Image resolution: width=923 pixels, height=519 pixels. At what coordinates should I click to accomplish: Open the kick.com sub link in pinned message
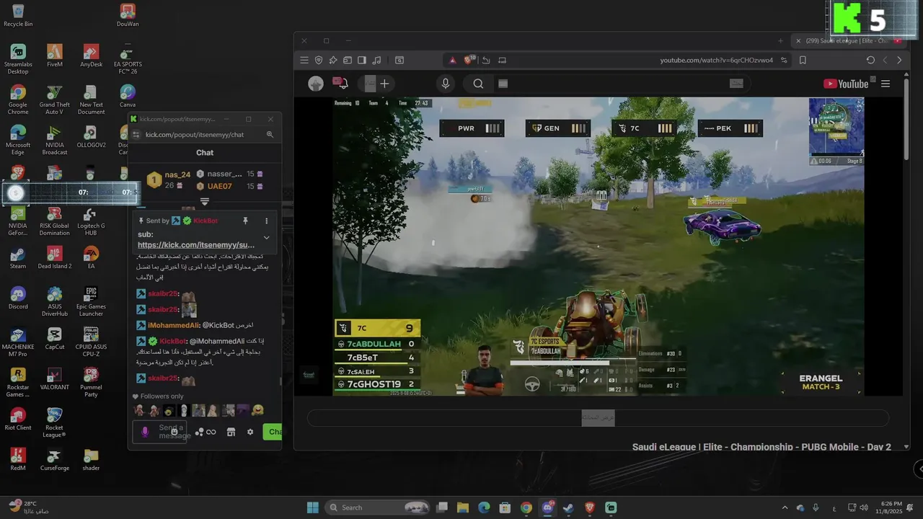coord(196,245)
